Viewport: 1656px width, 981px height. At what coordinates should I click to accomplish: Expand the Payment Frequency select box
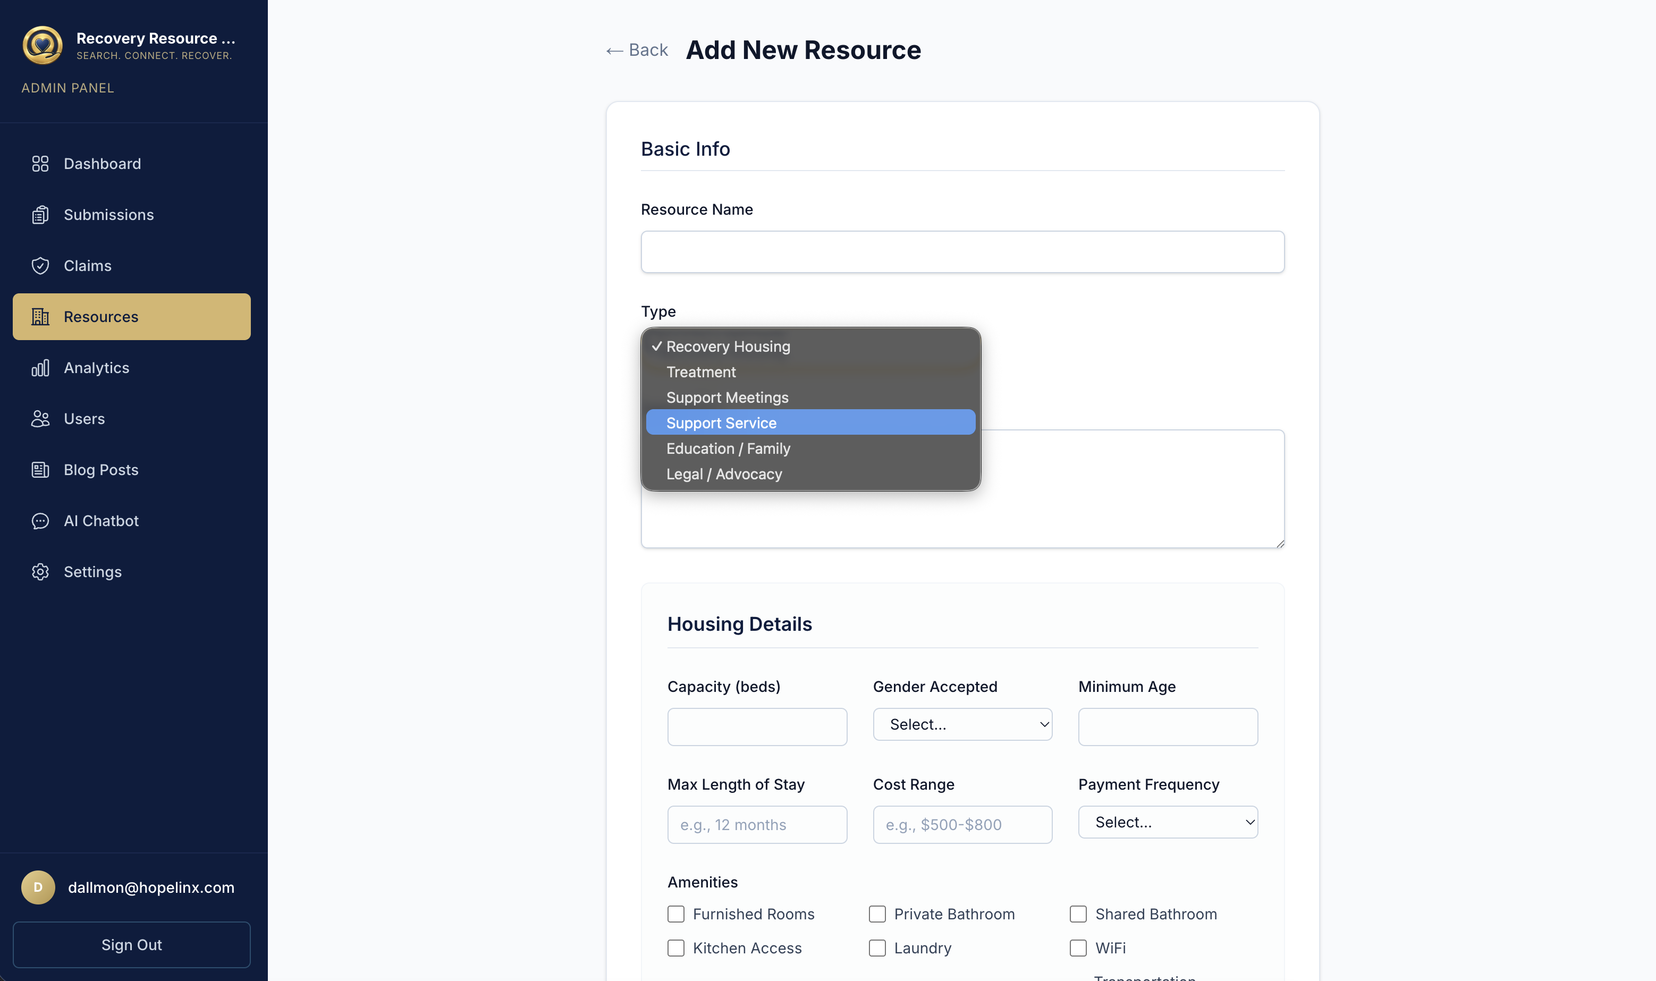1168,822
